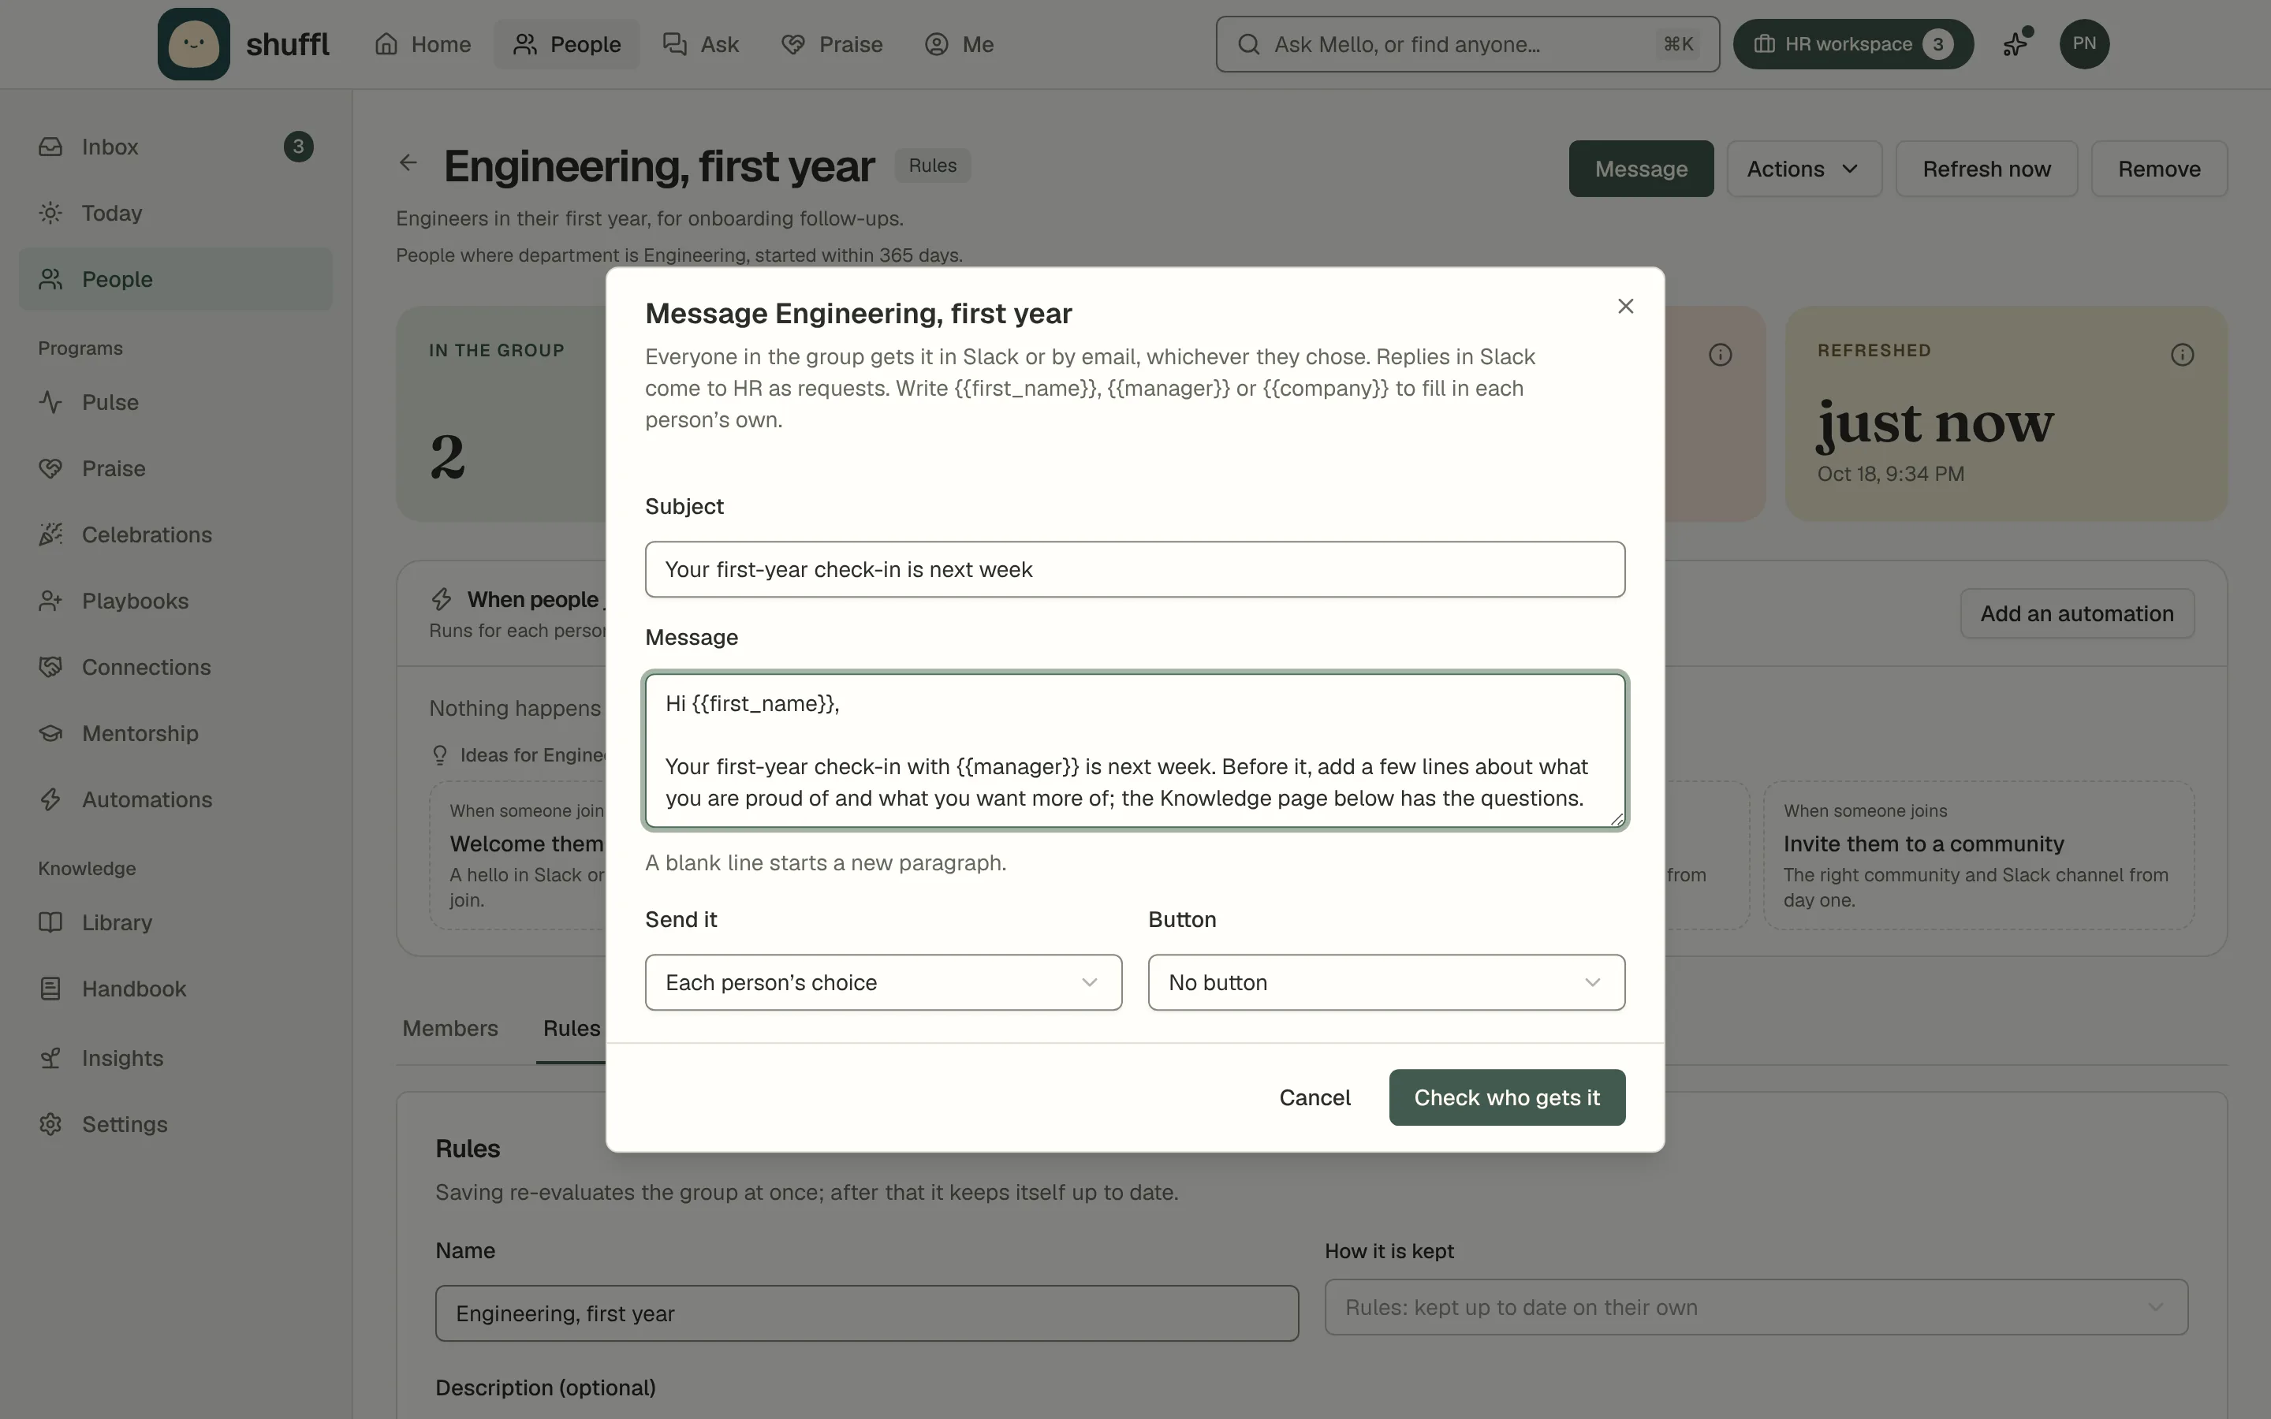Open Library under Knowledge
Image resolution: width=2271 pixels, height=1419 pixels.
[x=176, y=922]
